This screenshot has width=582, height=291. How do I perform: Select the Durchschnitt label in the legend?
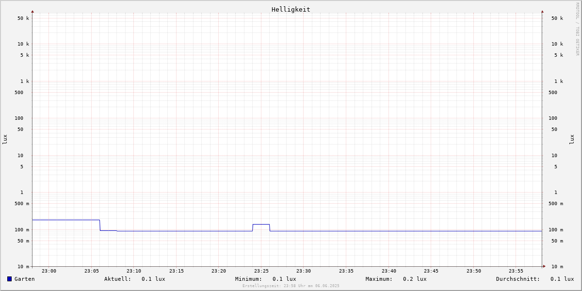pyautogui.click(x=518, y=279)
